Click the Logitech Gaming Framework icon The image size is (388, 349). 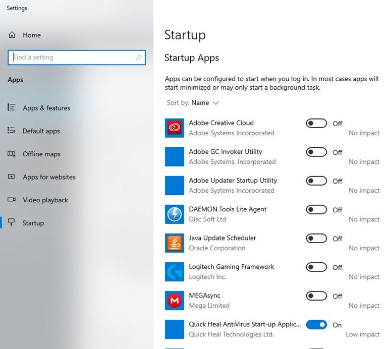click(175, 272)
